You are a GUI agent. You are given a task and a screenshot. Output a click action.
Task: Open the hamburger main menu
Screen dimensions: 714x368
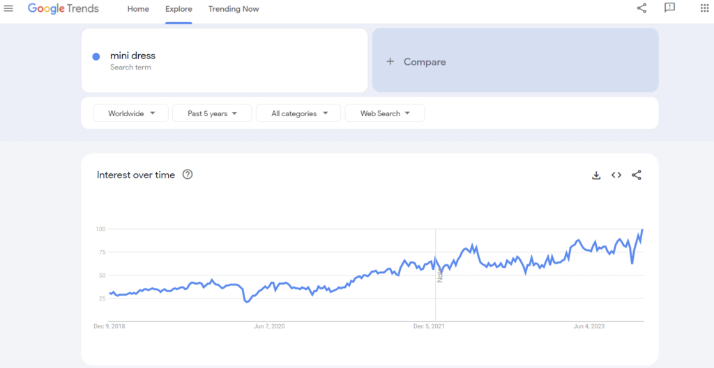(x=9, y=9)
